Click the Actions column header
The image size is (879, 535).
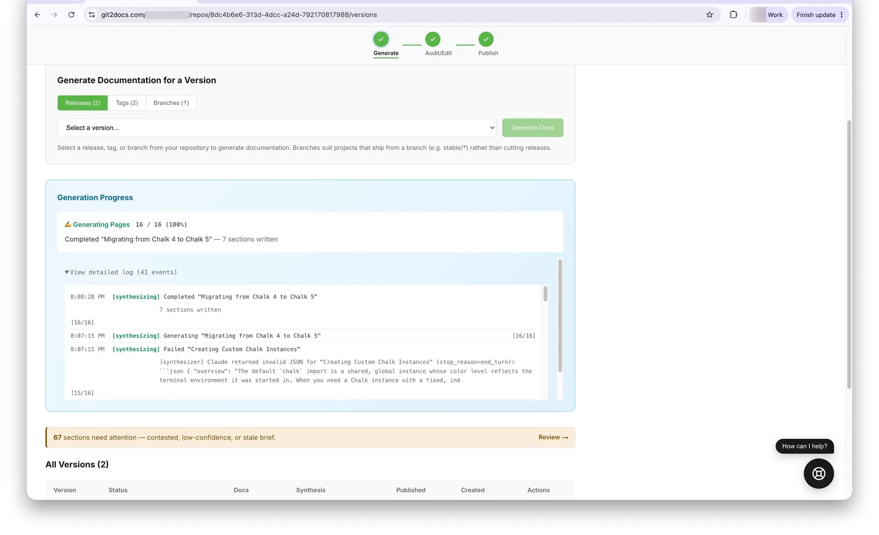pos(538,490)
